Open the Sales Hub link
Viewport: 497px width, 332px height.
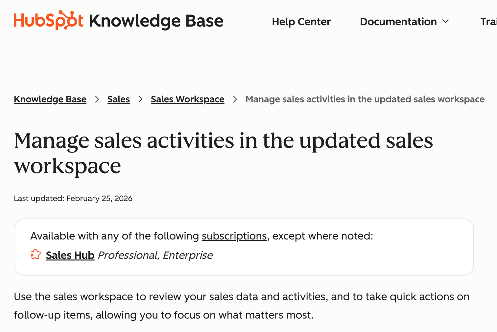(x=70, y=255)
